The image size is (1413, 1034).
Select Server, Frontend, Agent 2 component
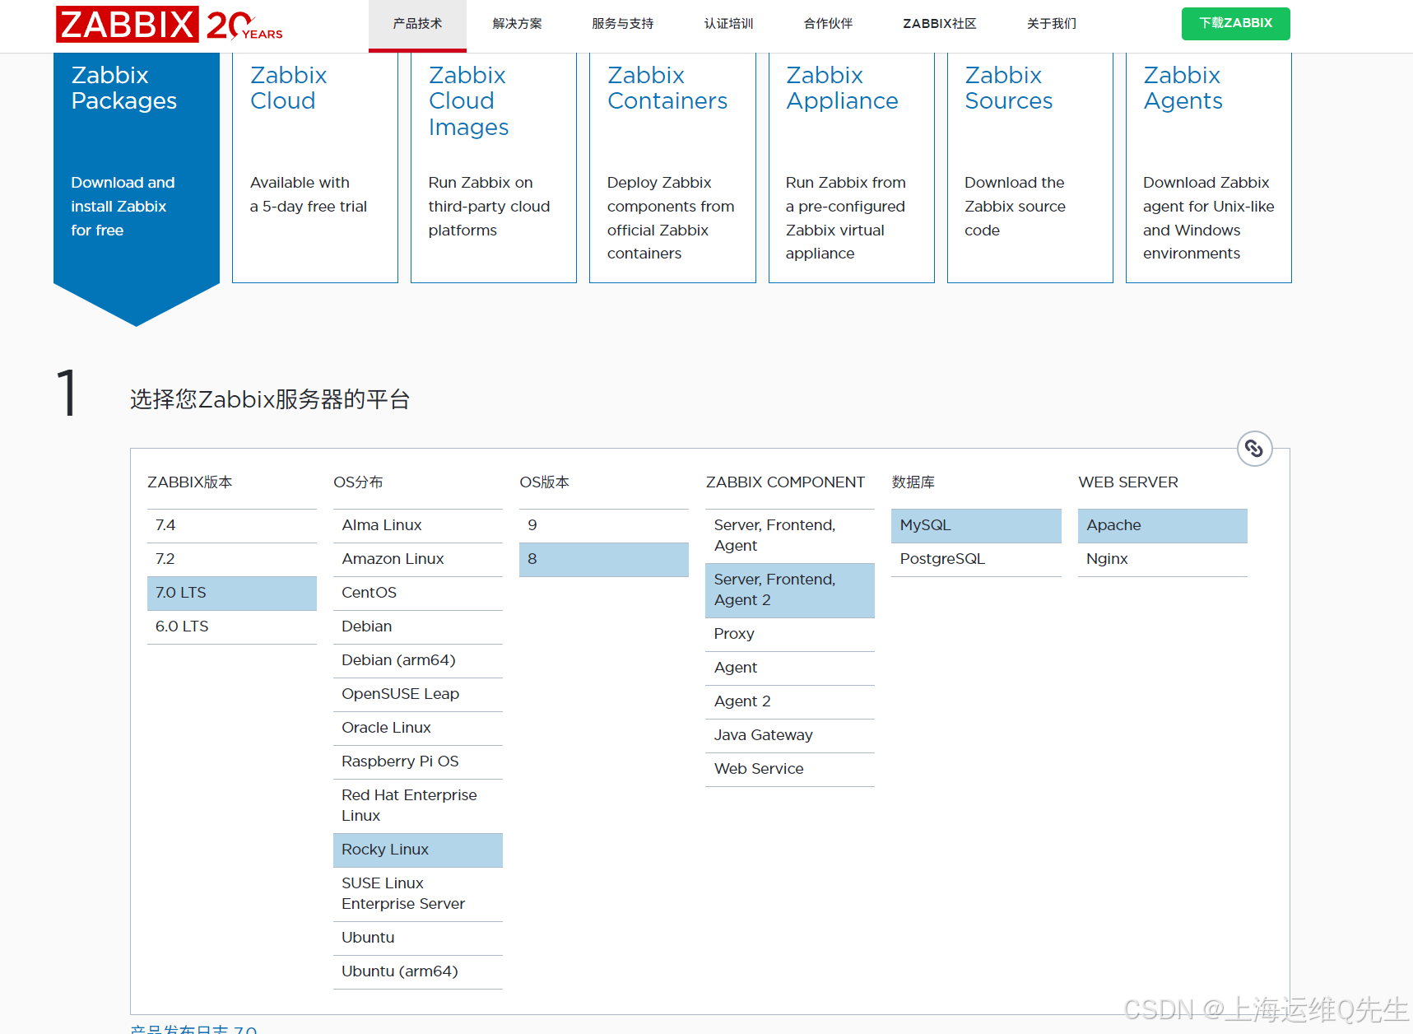[790, 589]
